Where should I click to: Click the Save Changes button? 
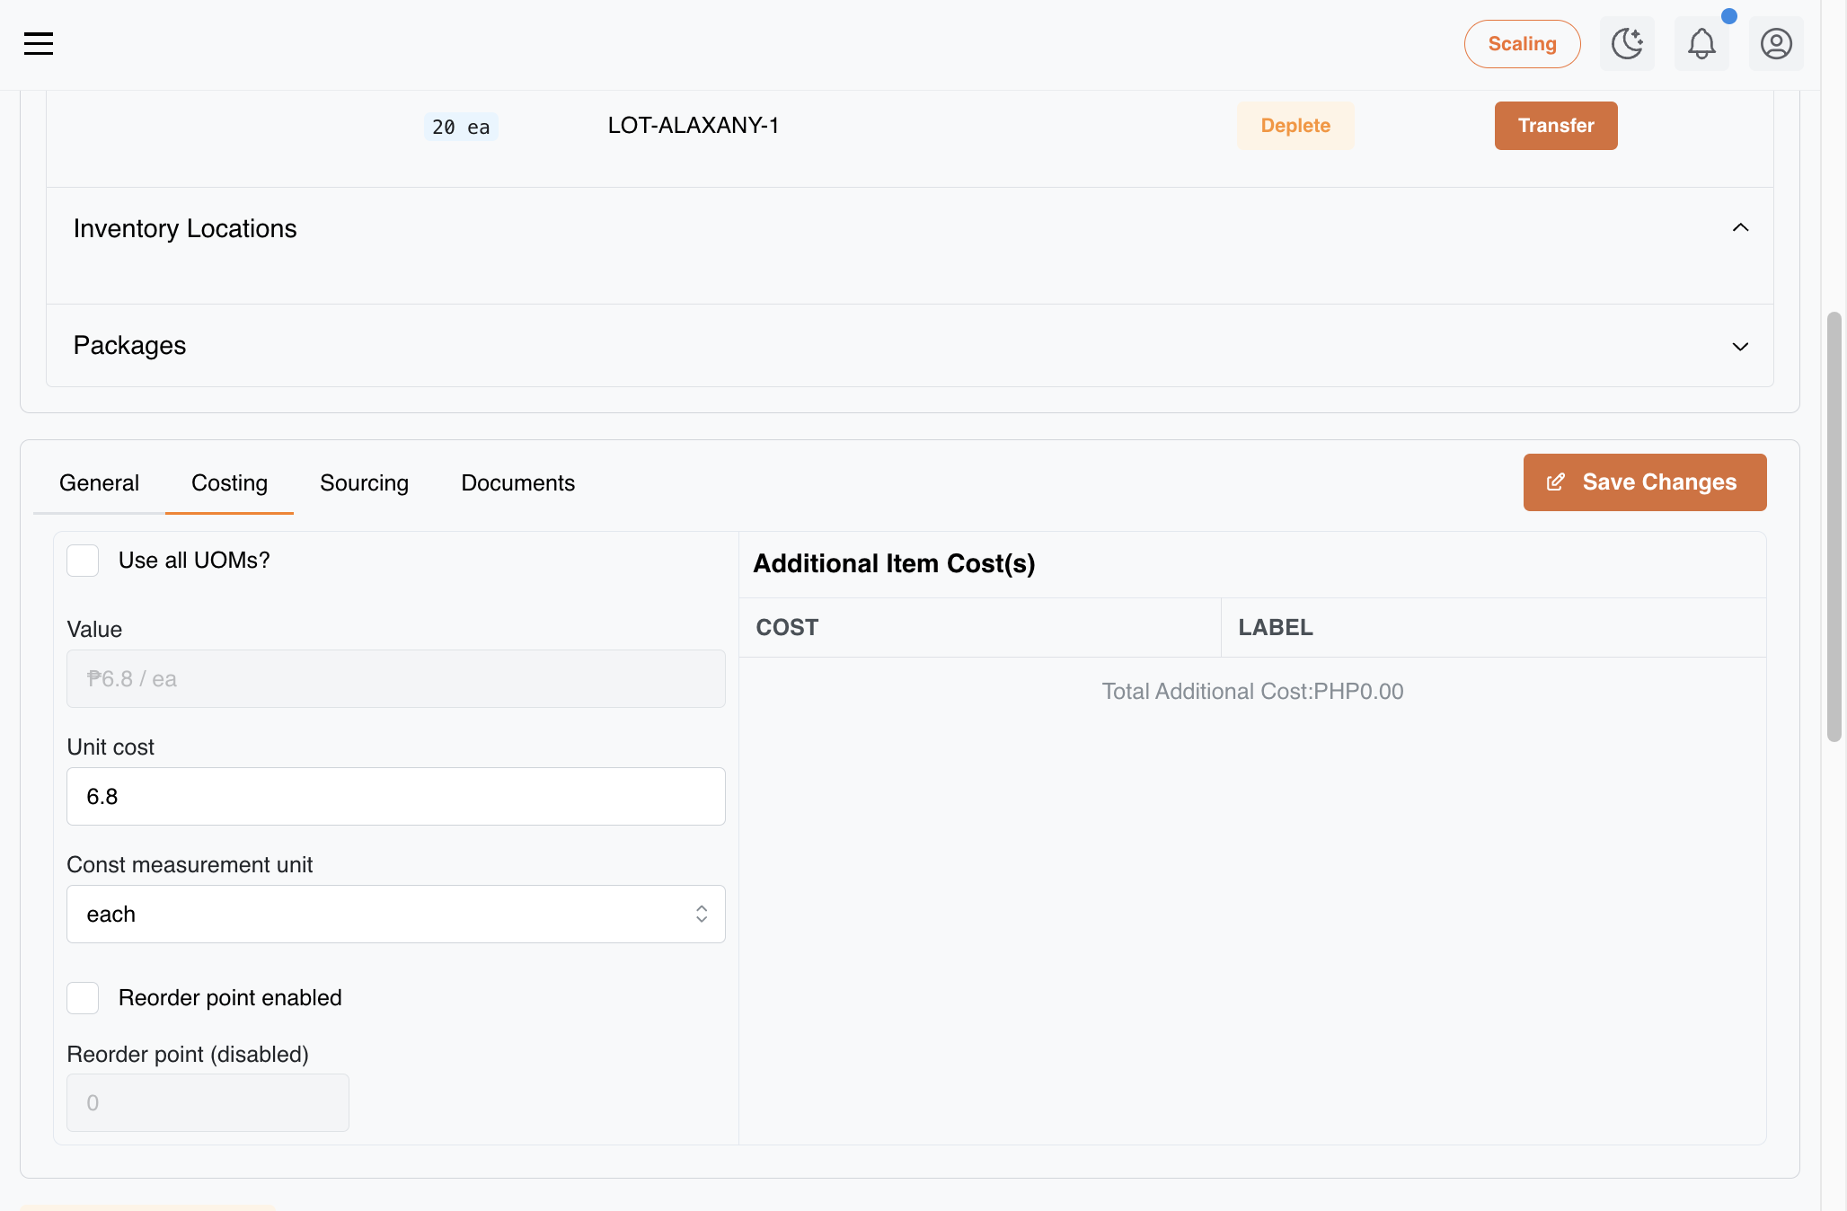1645,482
